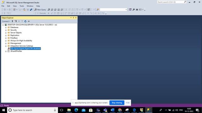Select the server DESKTOP-OAV22VN\SQLSERVER11 node

32,24
